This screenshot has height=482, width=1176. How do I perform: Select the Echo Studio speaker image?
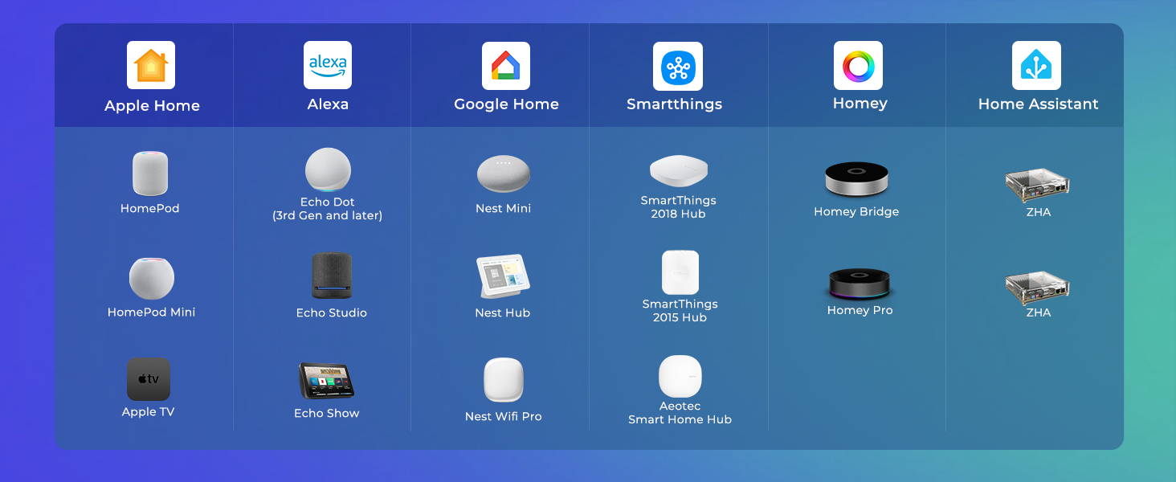[332, 276]
